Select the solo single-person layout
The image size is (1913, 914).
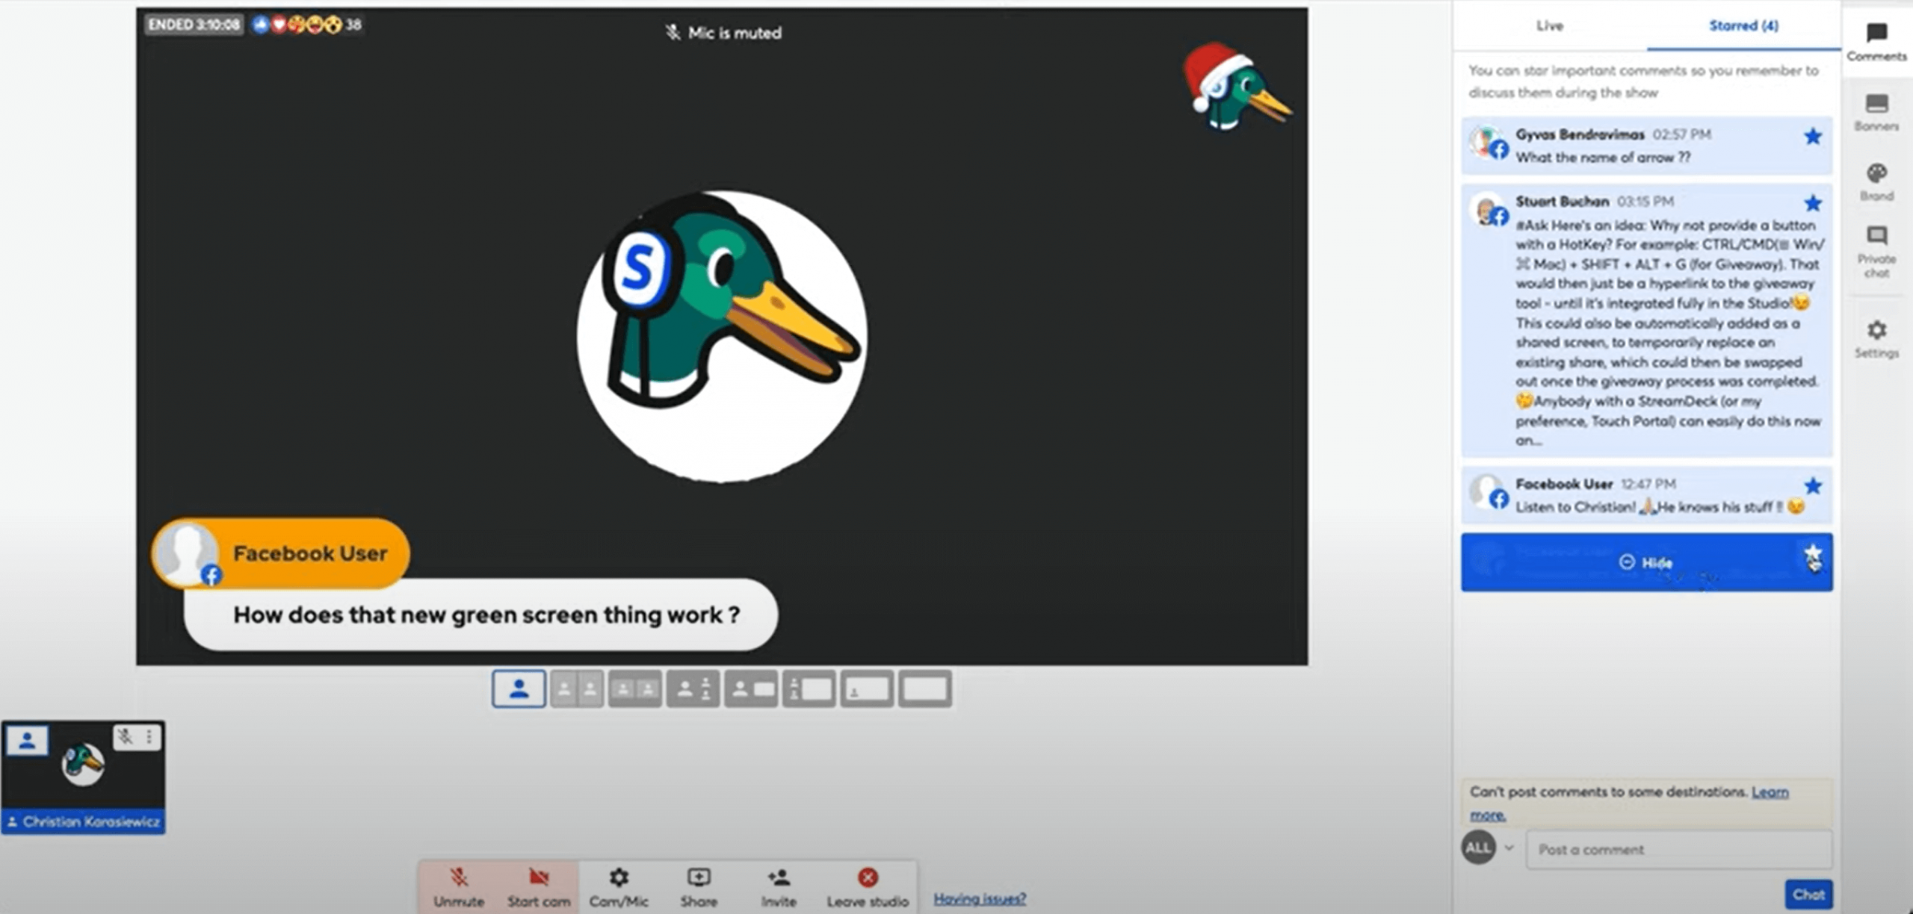(519, 688)
